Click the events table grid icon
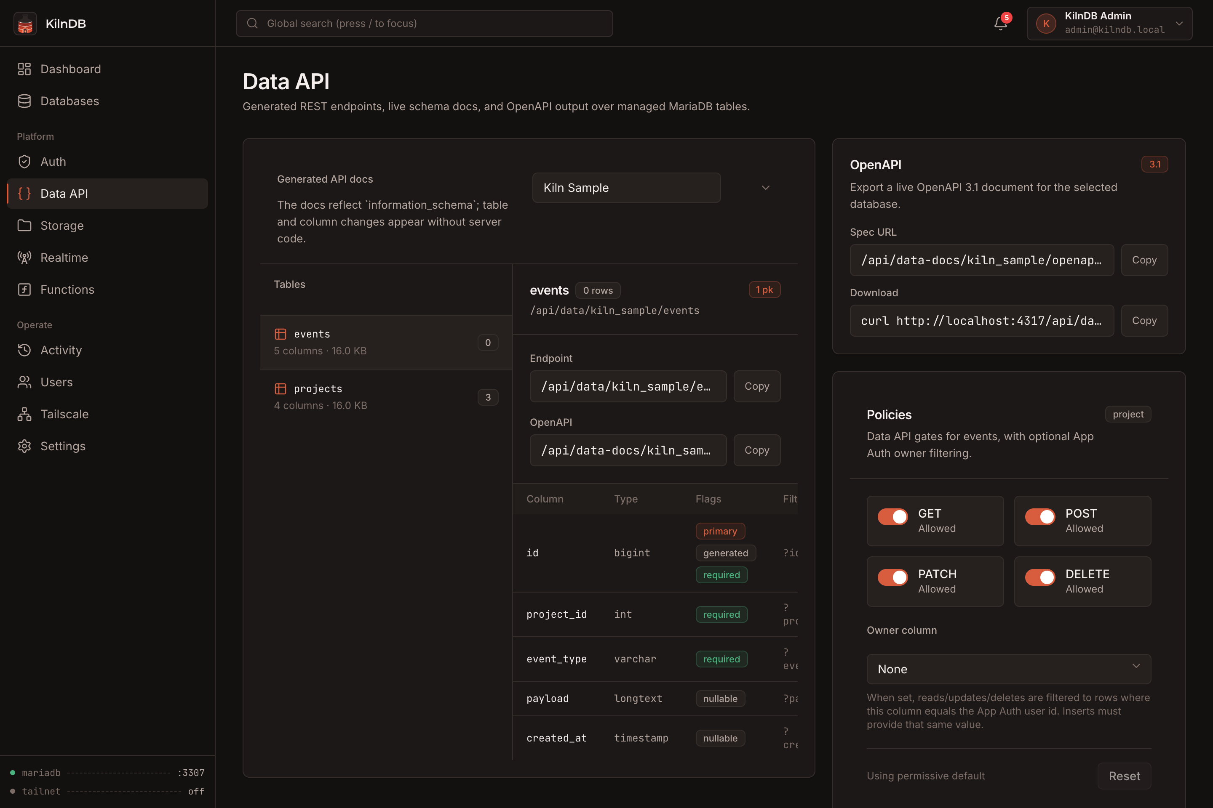This screenshot has width=1213, height=808. point(281,334)
